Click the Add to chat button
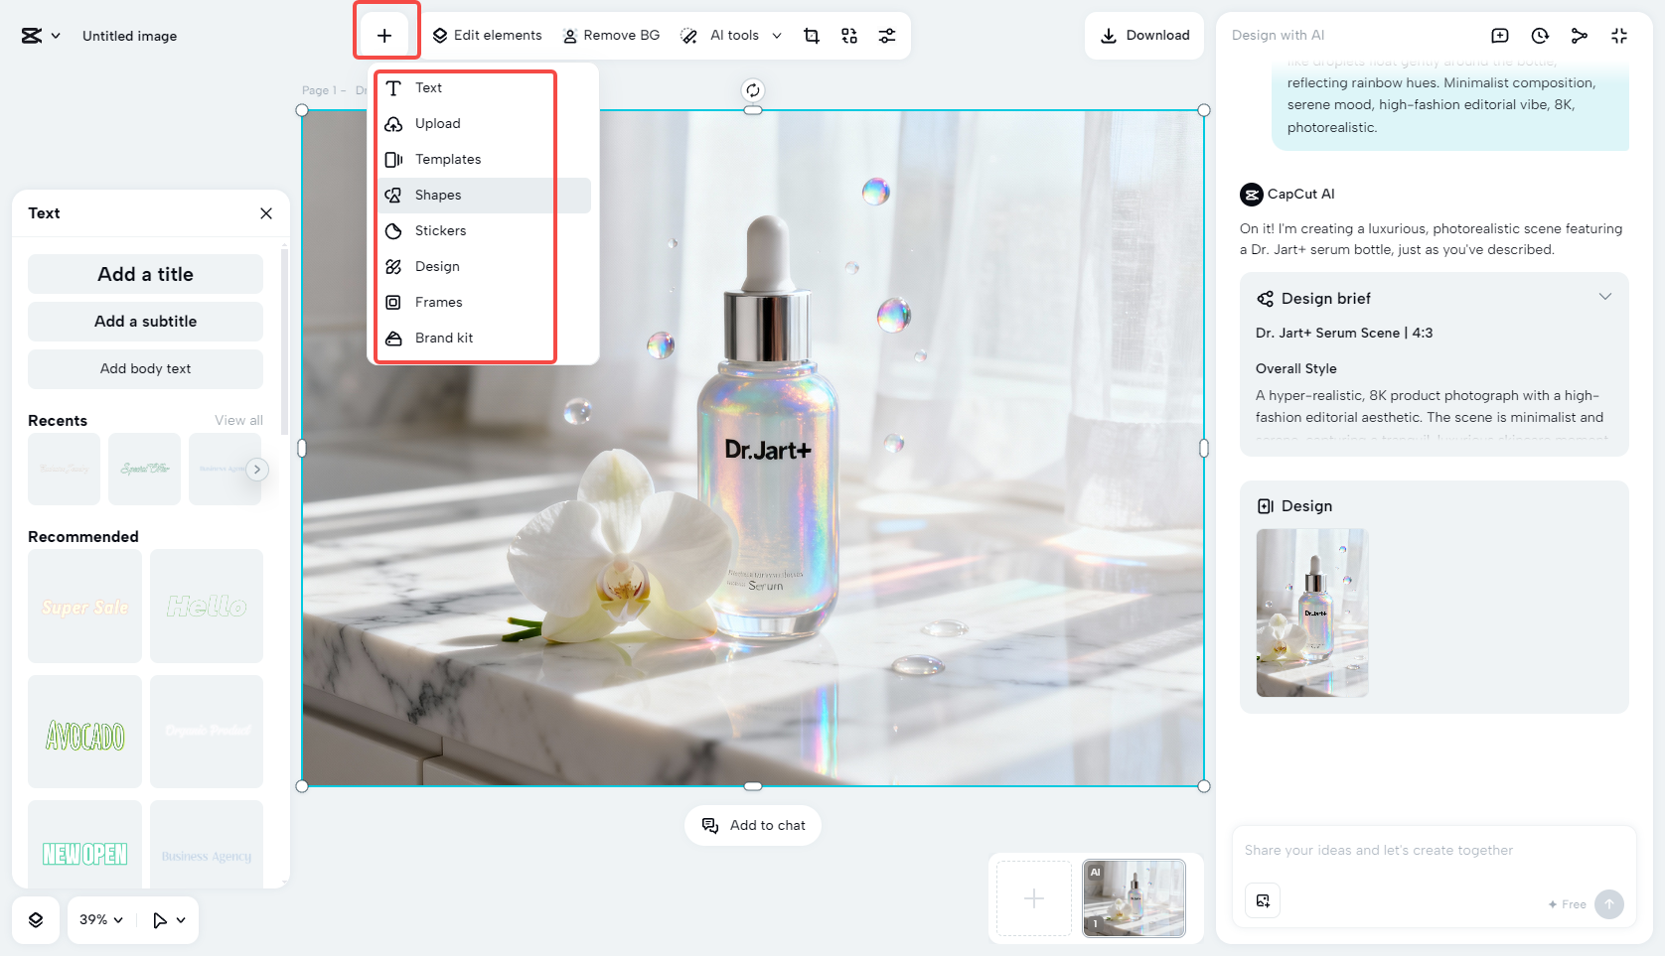Image resolution: width=1665 pixels, height=956 pixels. pyautogui.click(x=752, y=825)
